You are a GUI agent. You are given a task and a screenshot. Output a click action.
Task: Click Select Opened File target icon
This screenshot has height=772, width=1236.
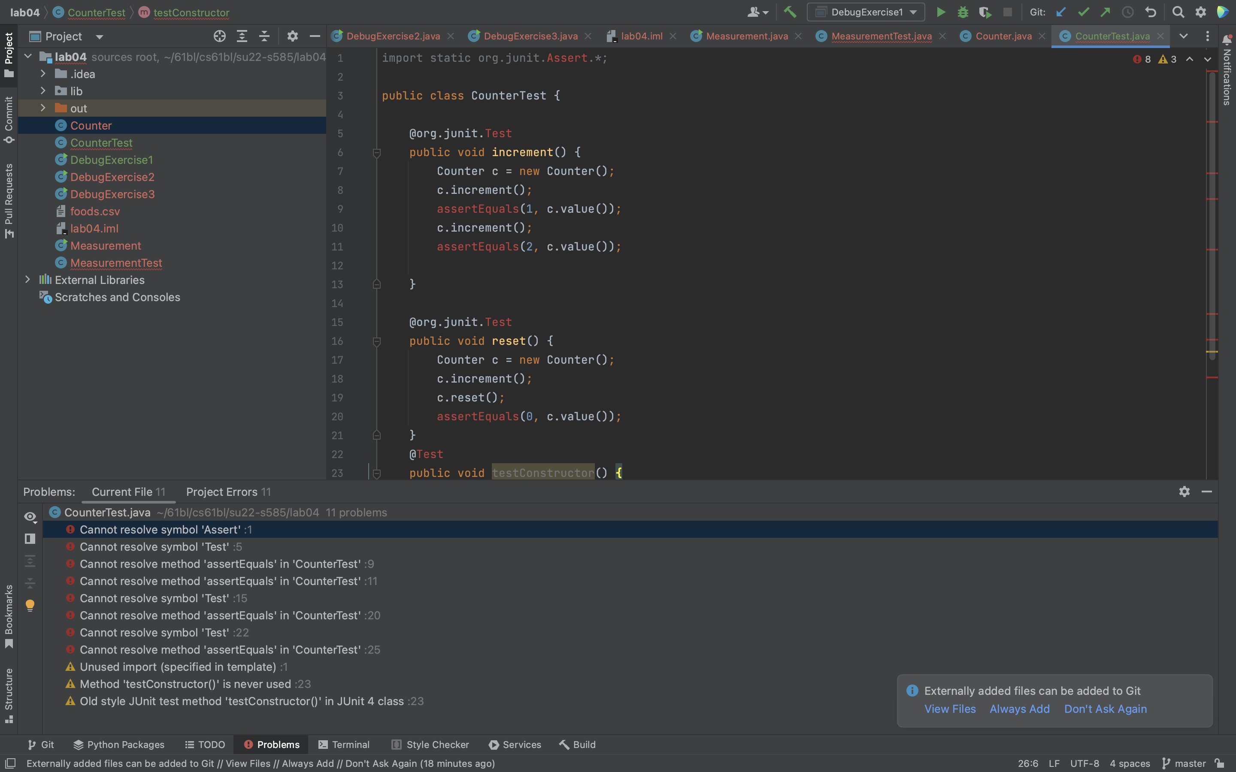pyautogui.click(x=220, y=36)
